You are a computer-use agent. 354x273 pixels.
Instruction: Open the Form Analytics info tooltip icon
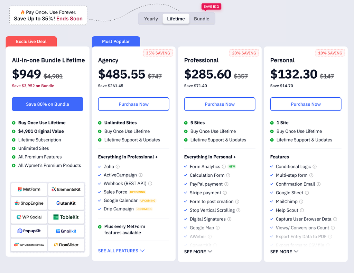coord(224,167)
